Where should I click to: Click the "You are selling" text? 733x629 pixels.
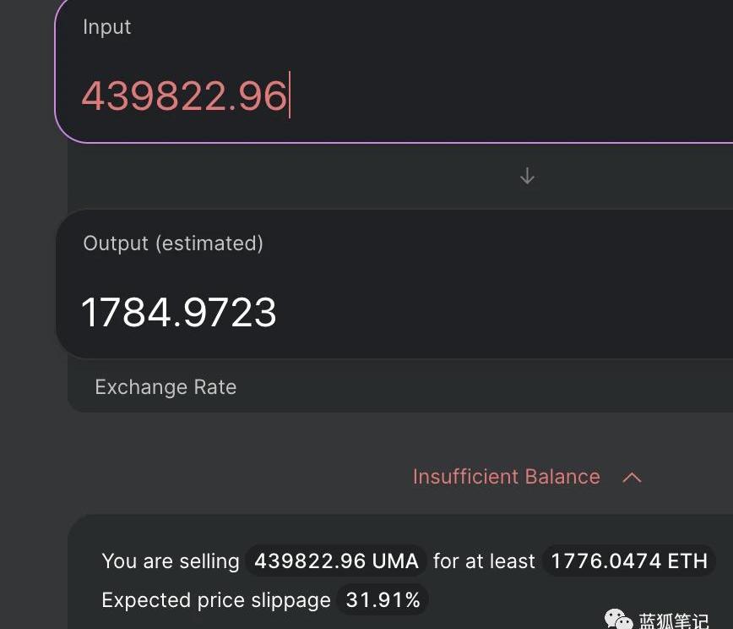(x=171, y=561)
